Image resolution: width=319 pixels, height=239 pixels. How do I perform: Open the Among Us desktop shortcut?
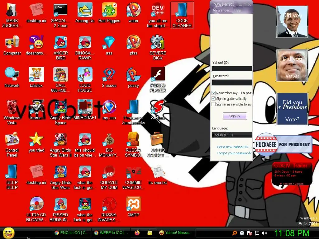click(85, 13)
